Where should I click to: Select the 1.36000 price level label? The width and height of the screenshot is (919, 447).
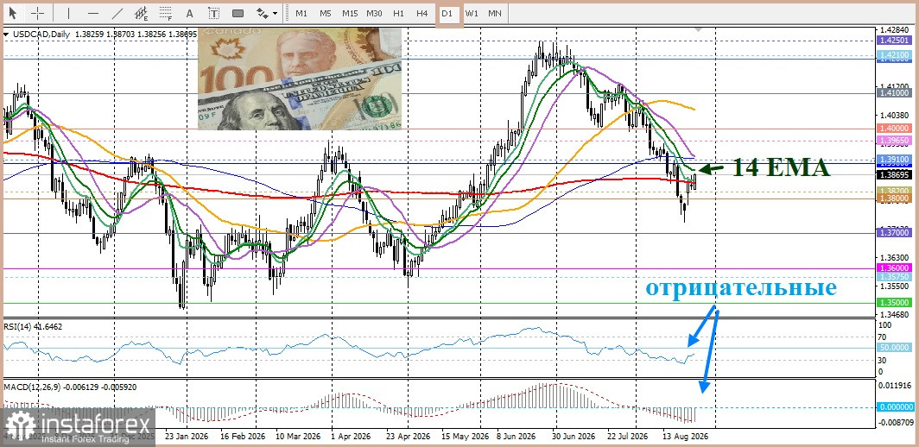pyautogui.click(x=894, y=268)
